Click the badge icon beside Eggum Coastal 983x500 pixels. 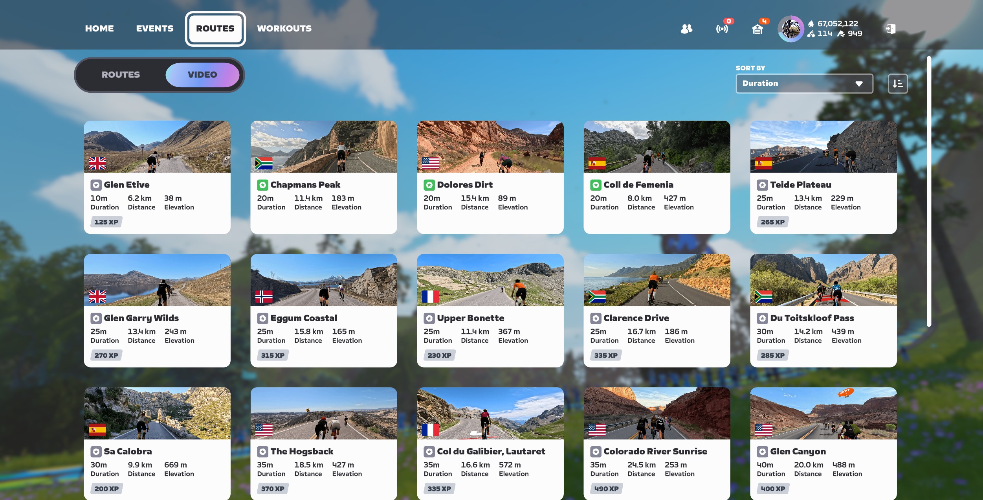tap(262, 318)
